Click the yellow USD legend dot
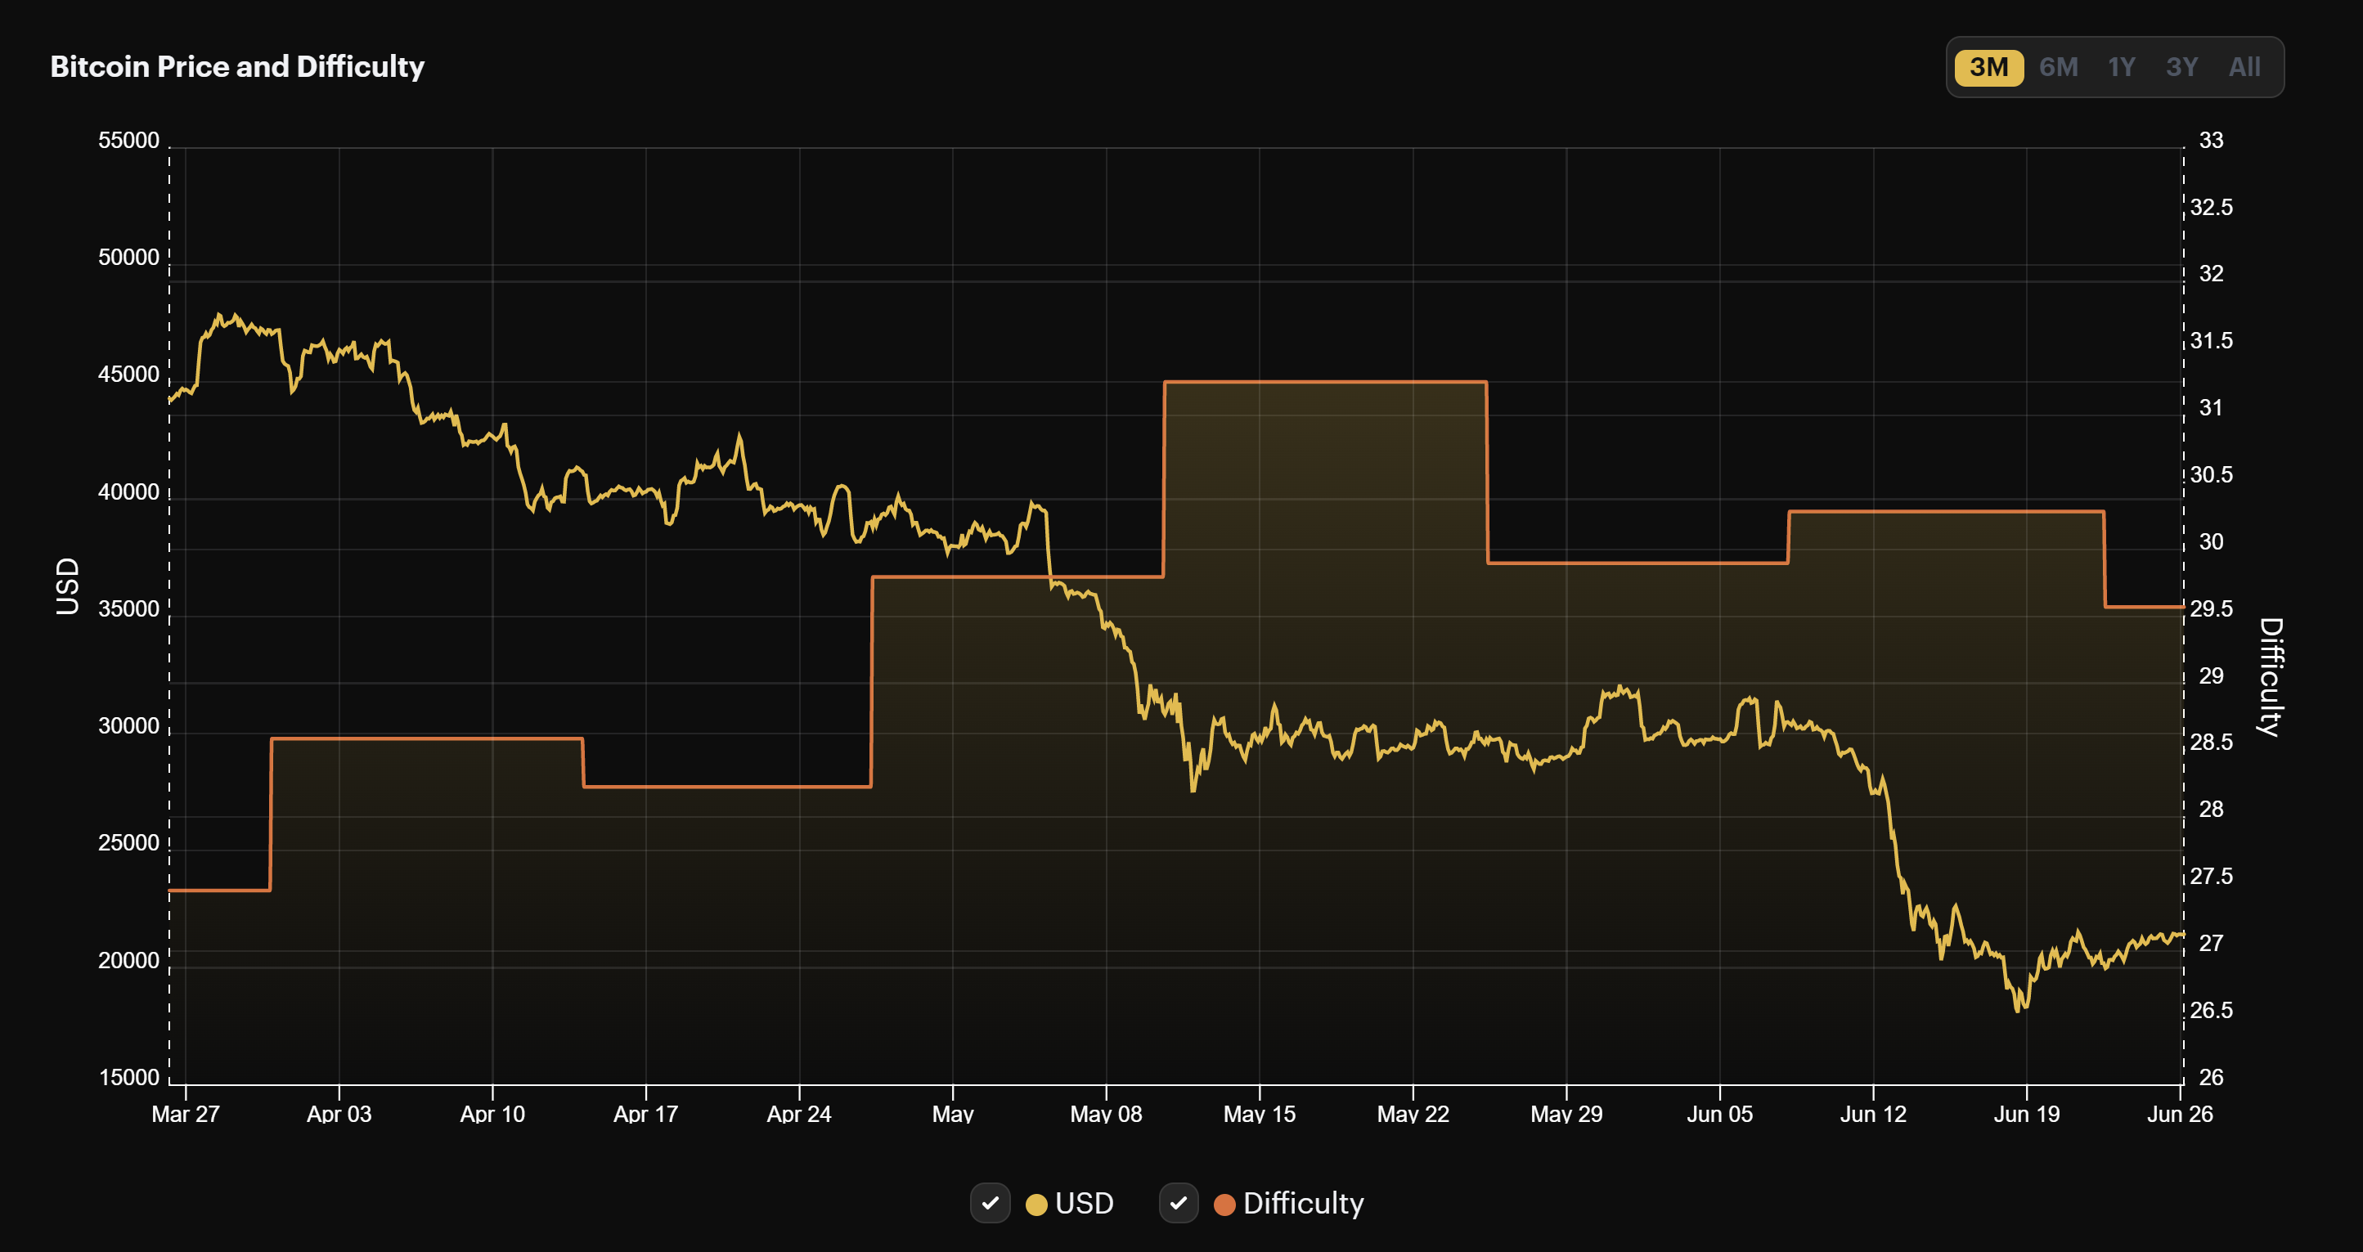The image size is (2363, 1252). point(1035,1205)
